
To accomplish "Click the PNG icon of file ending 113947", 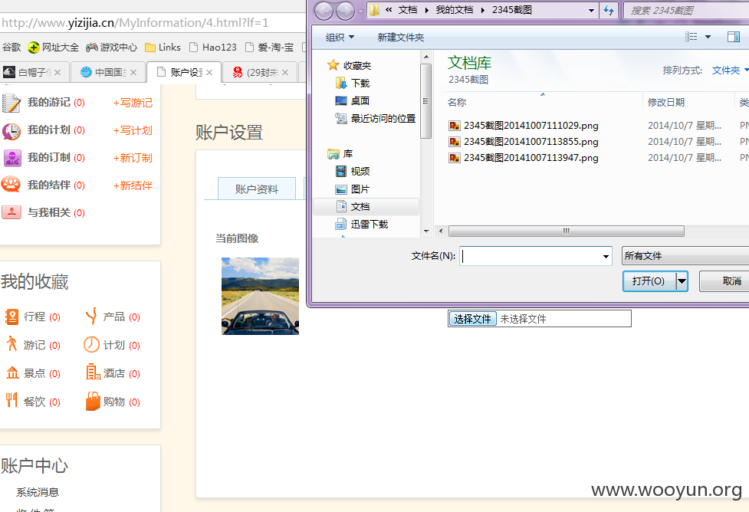I will 455,158.
